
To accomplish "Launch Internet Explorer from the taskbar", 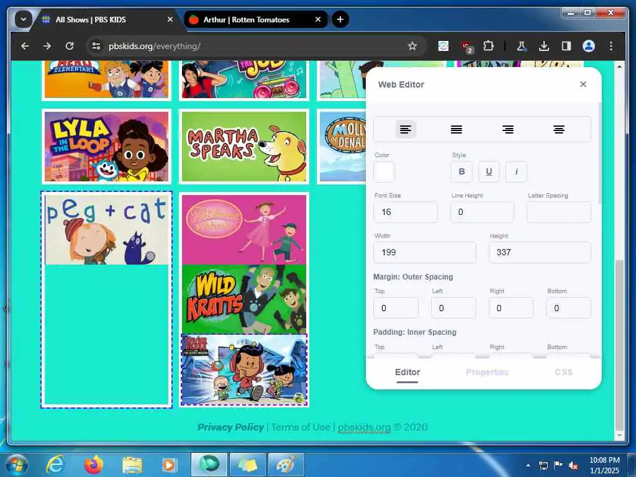I will tap(55, 465).
